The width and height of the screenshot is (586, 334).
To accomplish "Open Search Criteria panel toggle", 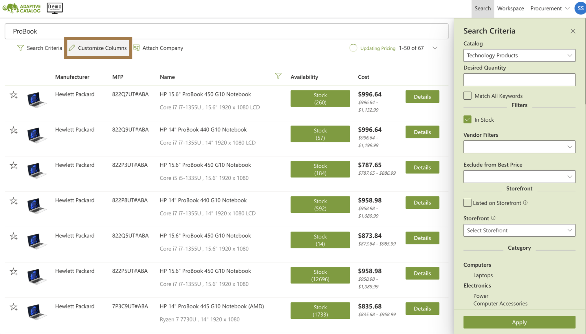I will click(39, 48).
